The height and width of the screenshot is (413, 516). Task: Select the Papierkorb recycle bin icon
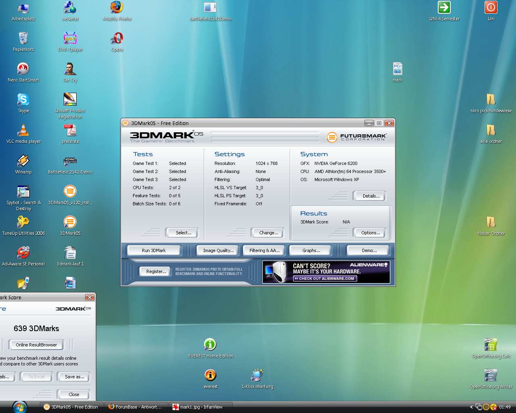point(23,42)
